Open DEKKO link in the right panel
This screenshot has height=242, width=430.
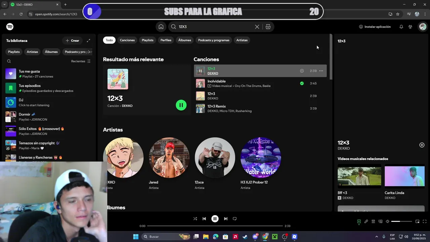coord(344,148)
